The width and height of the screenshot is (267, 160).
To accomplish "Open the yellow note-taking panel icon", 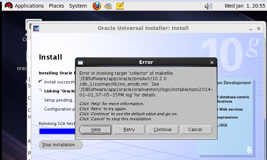I will pyautogui.click(x=120, y=6).
